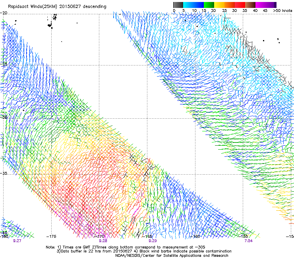
Task: Click the '10' label under the color legend
Action: coord(194,11)
